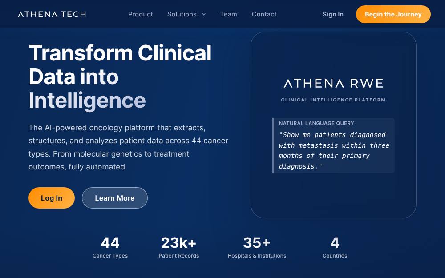Click the Learn More button
Screen dimensions: 445x278
tap(115, 198)
